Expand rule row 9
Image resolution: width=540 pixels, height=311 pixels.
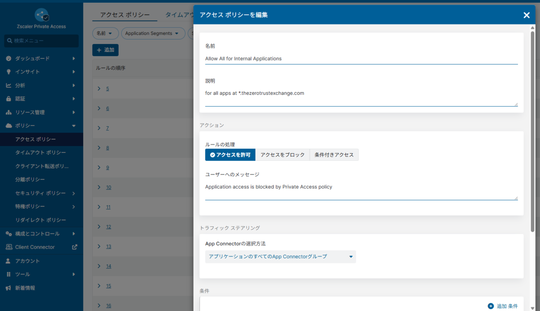[99, 167]
